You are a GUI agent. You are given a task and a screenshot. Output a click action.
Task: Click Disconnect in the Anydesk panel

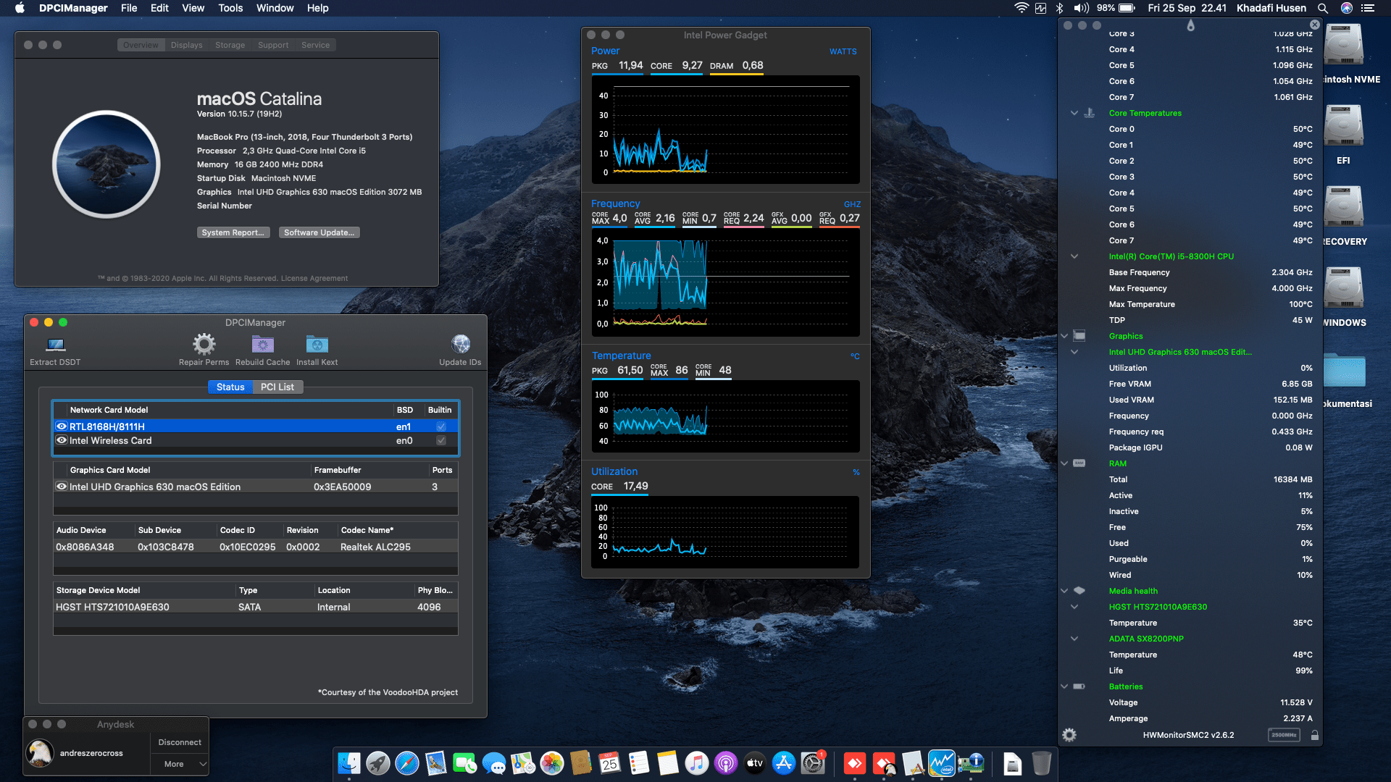[x=179, y=741]
